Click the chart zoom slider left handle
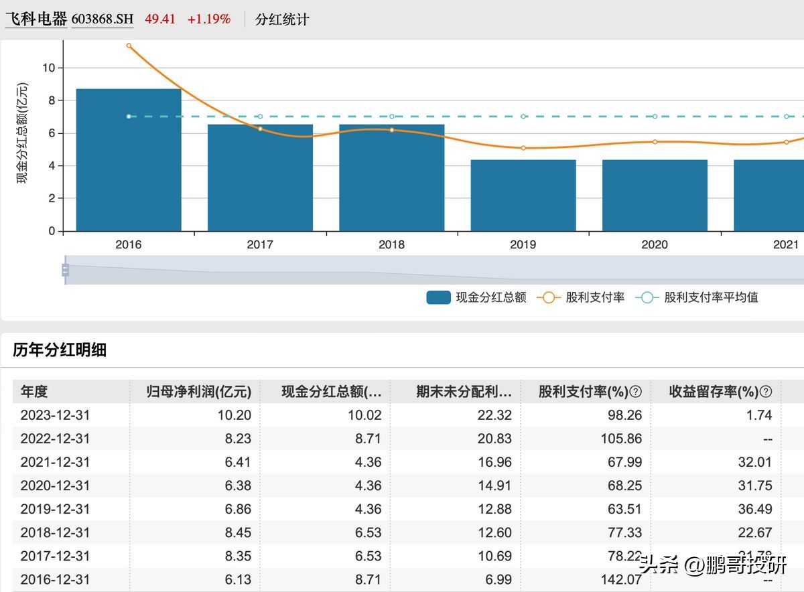804x592 pixels. pos(65,270)
